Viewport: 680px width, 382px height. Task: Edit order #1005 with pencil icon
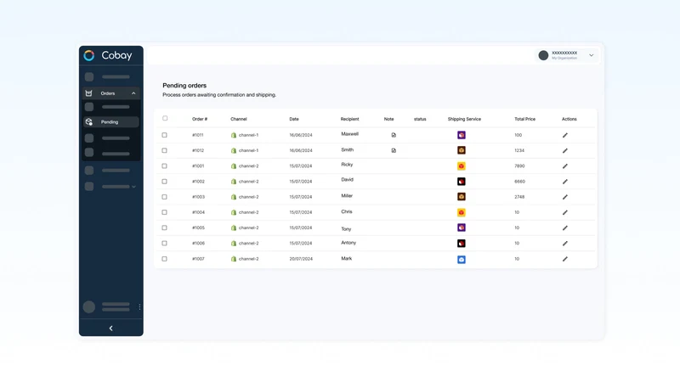[565, 228]
